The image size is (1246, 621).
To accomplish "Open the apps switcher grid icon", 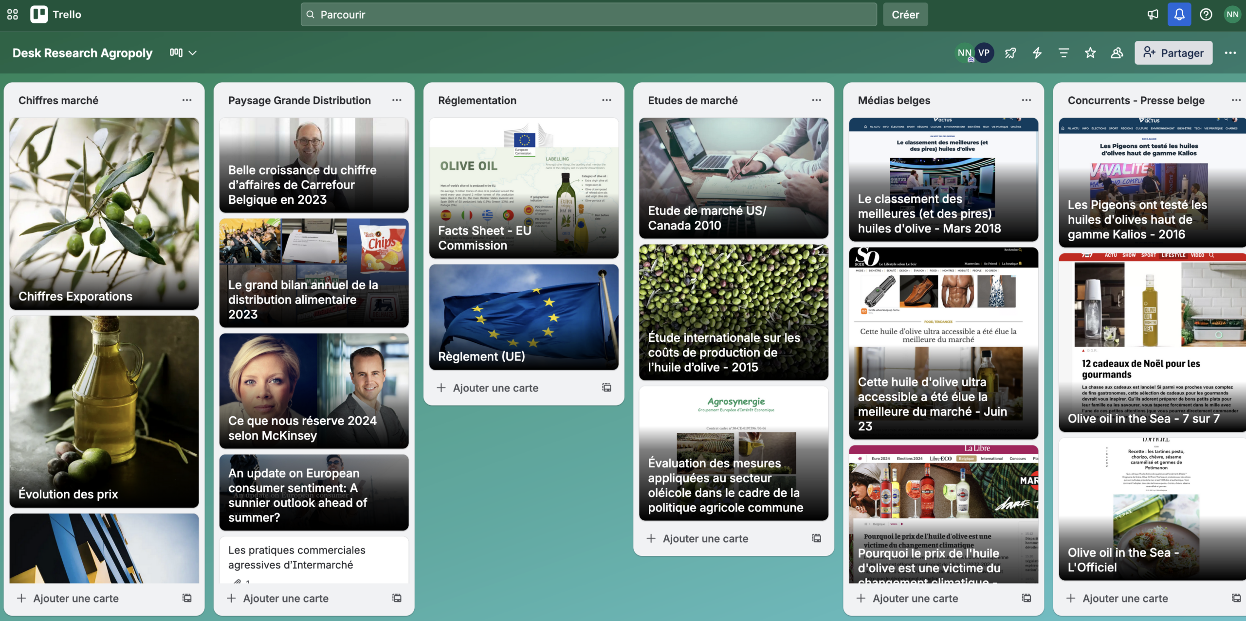I will pos(12,14).
